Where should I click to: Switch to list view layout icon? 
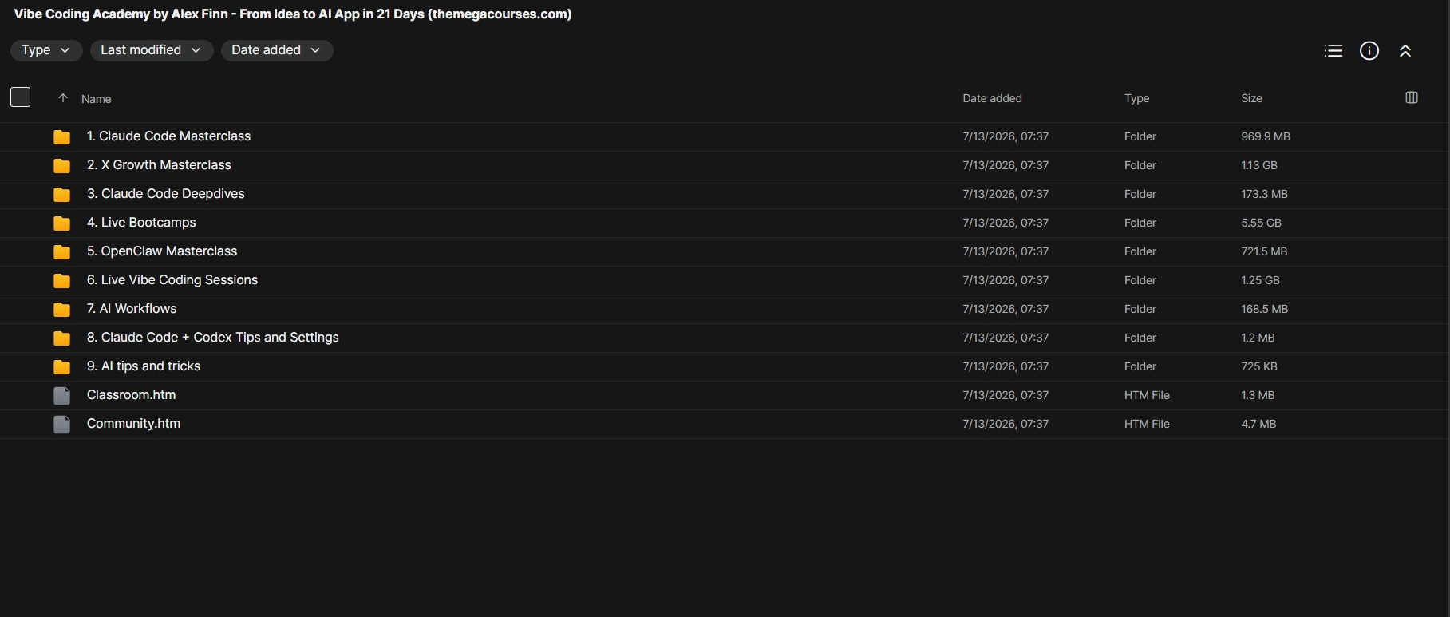click(x=1333, y=51)
